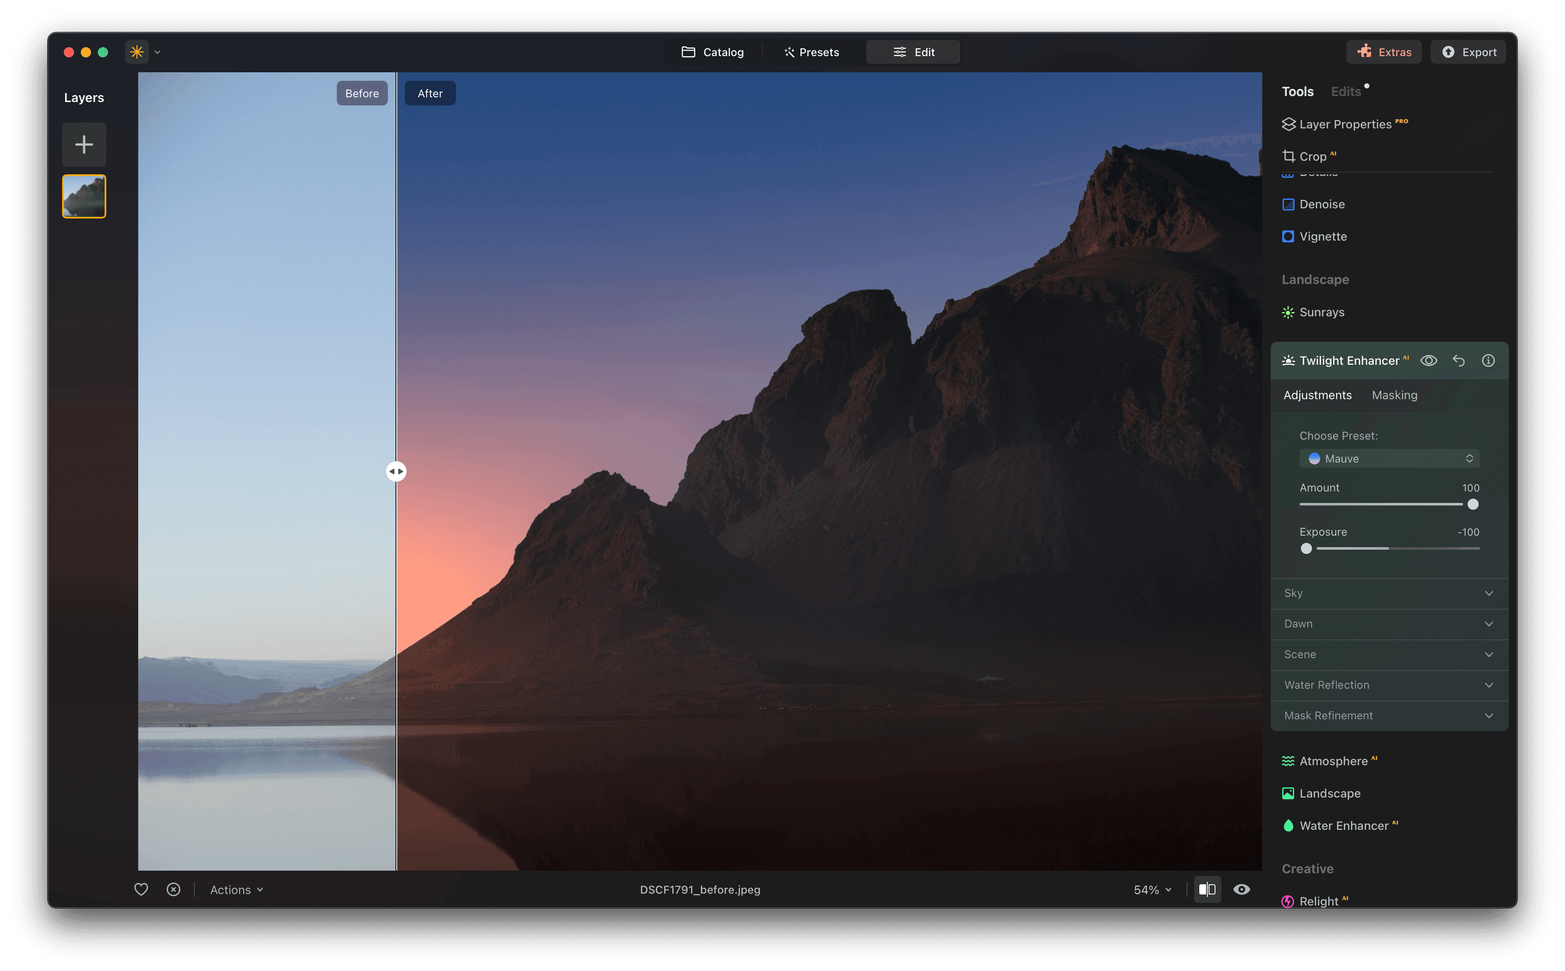
Task: Toggle the before/after compare view
Action: click(1207, 889)
